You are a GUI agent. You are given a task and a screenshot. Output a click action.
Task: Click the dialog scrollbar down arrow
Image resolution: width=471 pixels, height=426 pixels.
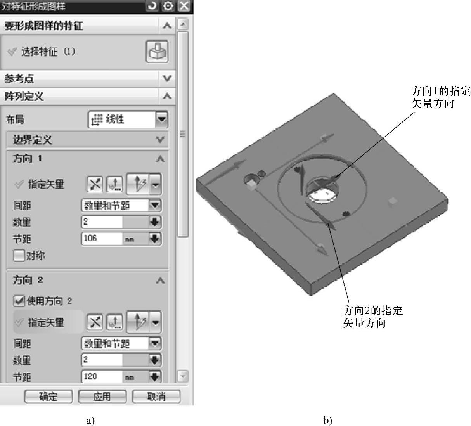183,376
